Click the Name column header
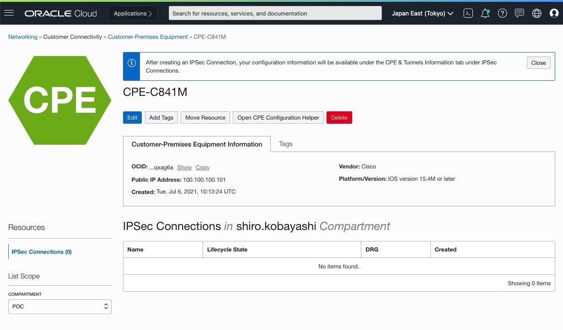563x330 pixels. click(163, 250)
